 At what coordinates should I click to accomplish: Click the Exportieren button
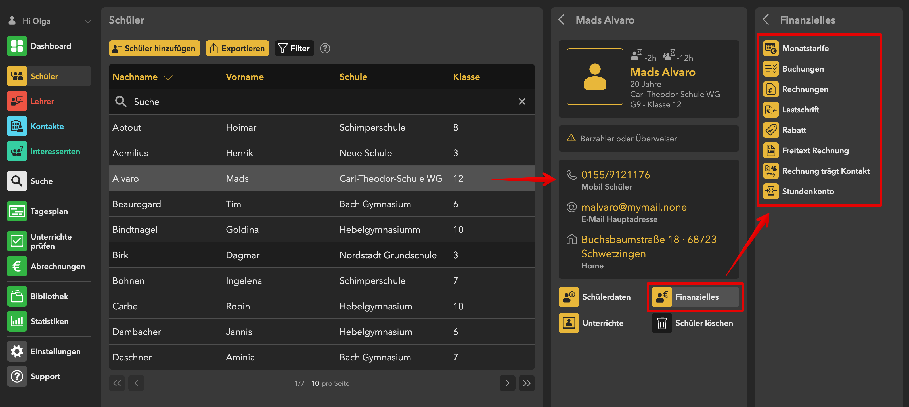point(237,48)
